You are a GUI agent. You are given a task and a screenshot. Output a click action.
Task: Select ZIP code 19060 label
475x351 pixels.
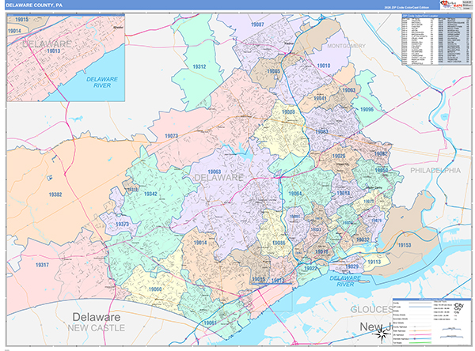pyautogui.click(x=155, y=289)
